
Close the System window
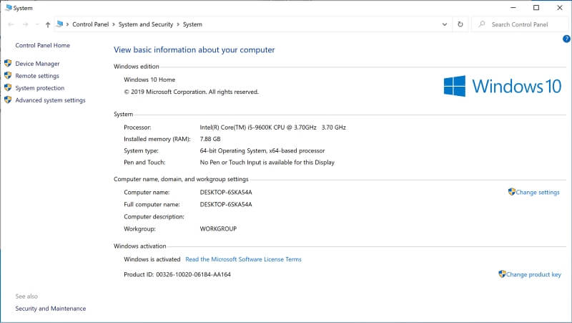coord(560,8)
